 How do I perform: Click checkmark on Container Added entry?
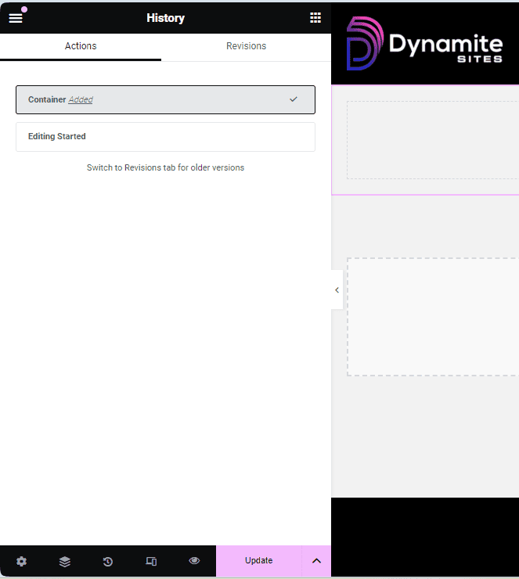[294, 99]
